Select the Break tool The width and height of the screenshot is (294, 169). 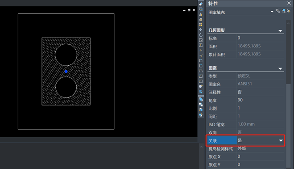[x=201, y=66]
